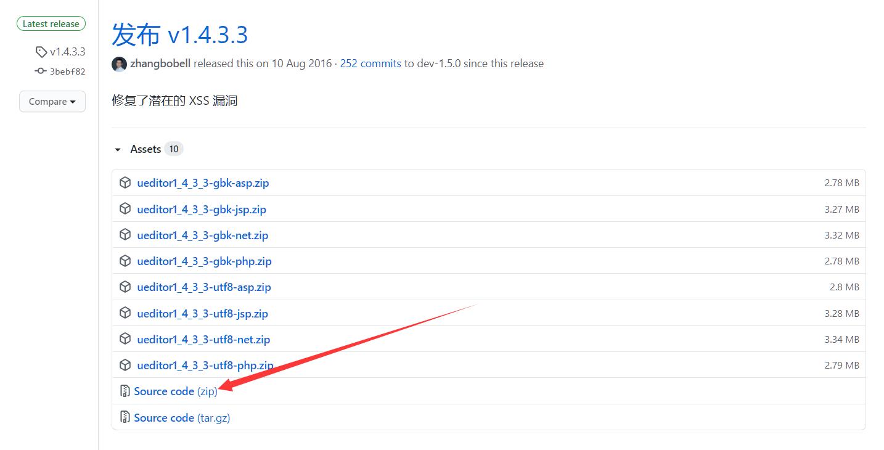Open the Compare dropdown
Viewport: 884px width, 450px height.
[x=52, y=102]
